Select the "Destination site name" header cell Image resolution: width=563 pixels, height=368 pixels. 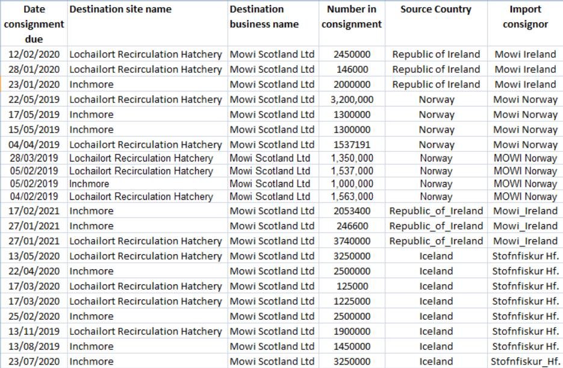(120, 10)
